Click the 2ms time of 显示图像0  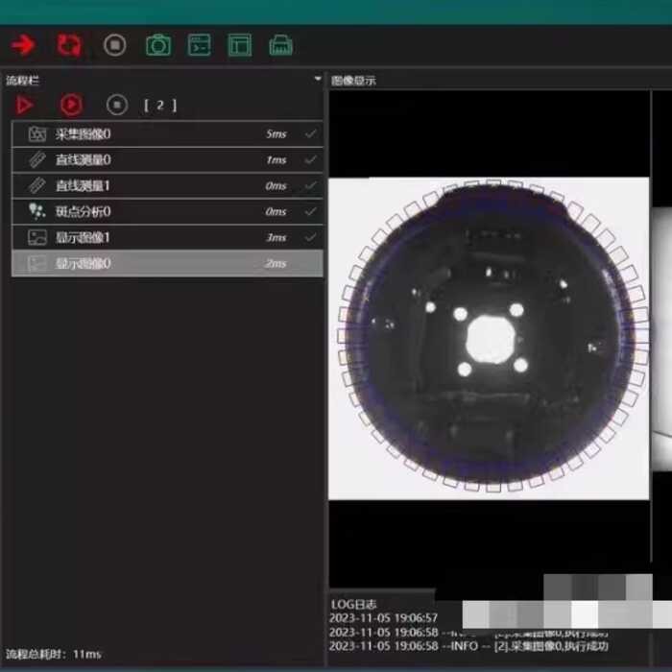[276, 264]
